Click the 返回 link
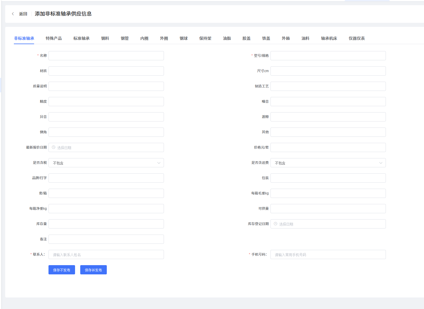The image size is (424, 309). point(23,14)
